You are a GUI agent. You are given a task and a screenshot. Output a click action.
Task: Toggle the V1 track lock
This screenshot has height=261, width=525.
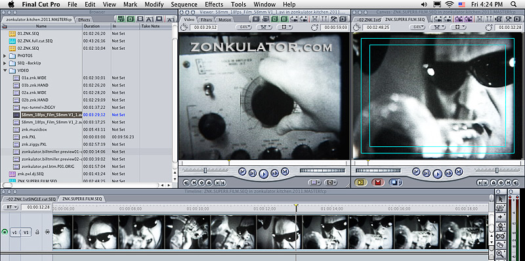tap(37, 232)
